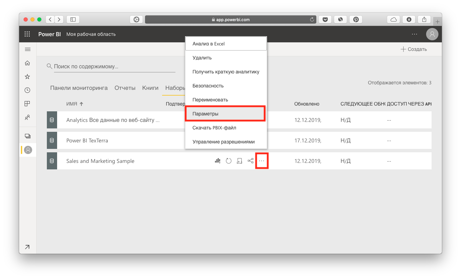461x279 pixels.
Task: Open Recent clock icon in sidebar
Action: 28,90
